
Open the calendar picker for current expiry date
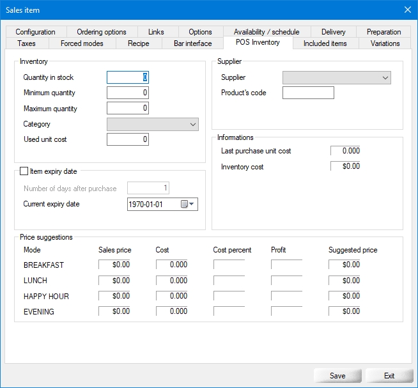188,205
